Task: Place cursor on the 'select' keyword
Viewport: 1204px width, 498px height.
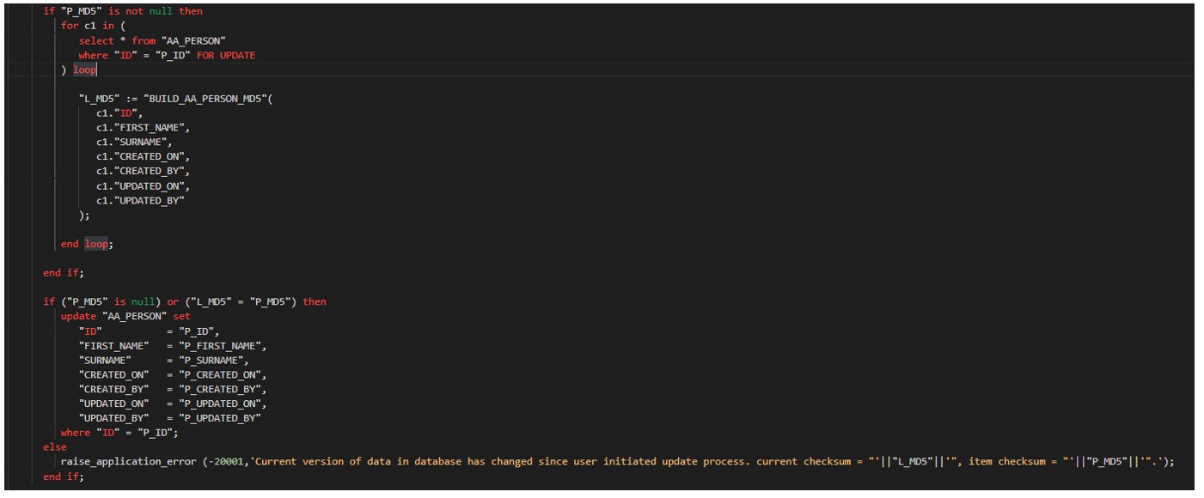Action: [x=96, y=40]
